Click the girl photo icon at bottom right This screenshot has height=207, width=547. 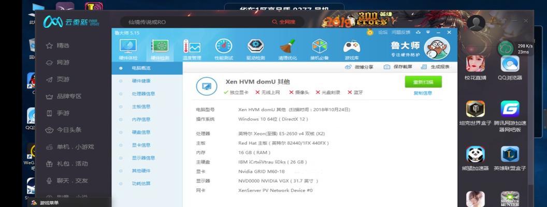(475, 199)
